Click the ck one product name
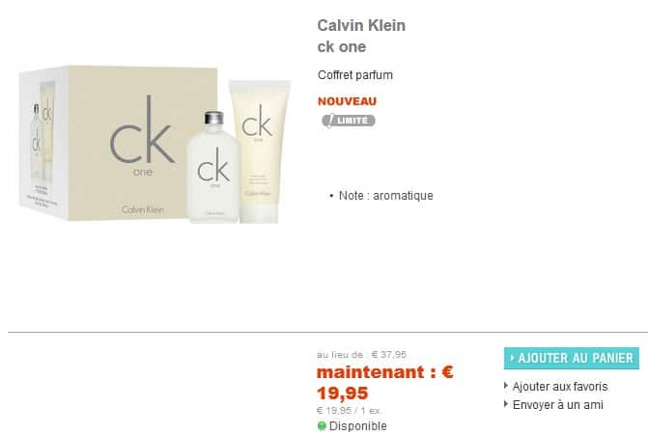This screenshot has height=435, width=648. pos(341,47)
